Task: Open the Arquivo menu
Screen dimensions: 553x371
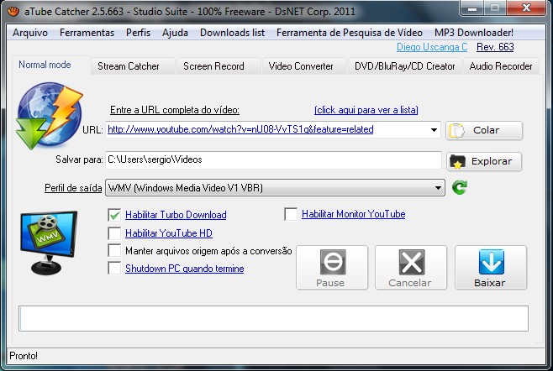Action: click(30, 33)
